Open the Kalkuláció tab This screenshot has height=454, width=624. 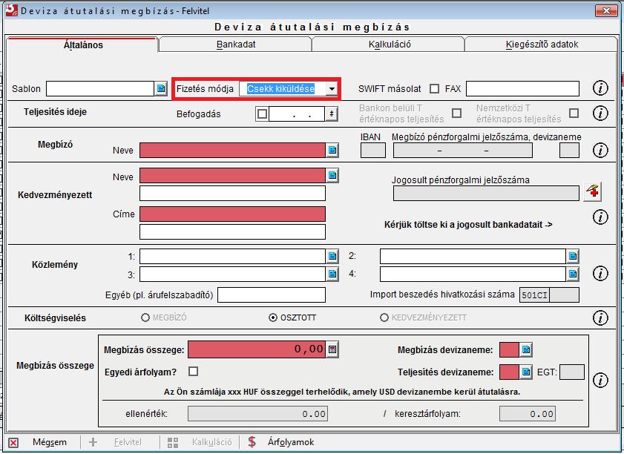click(390, 45)
